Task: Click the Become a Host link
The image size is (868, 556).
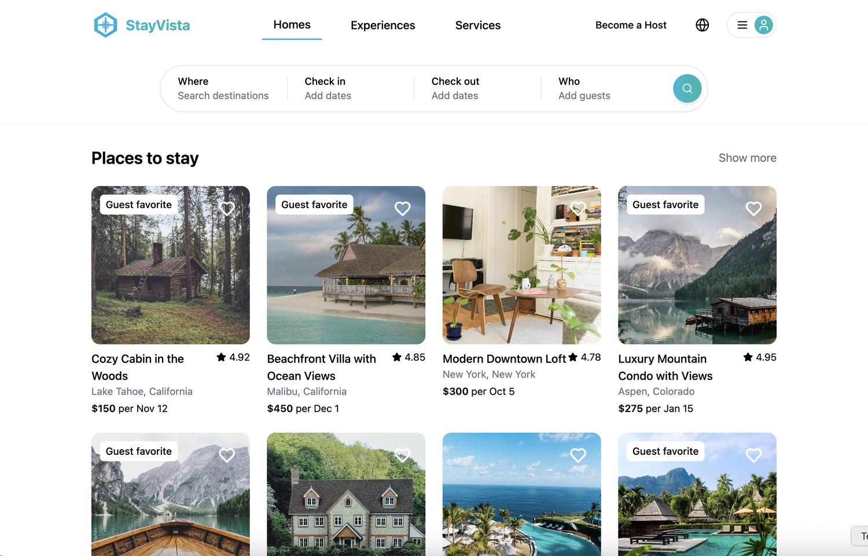Action: [631, 25]
